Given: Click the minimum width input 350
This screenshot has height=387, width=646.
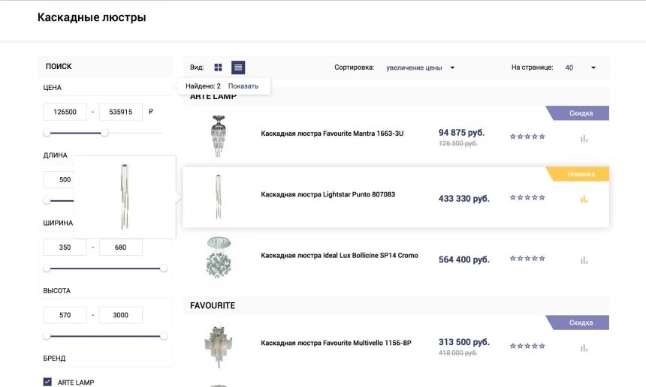Looking at the screenshot, I should point(65,247).
